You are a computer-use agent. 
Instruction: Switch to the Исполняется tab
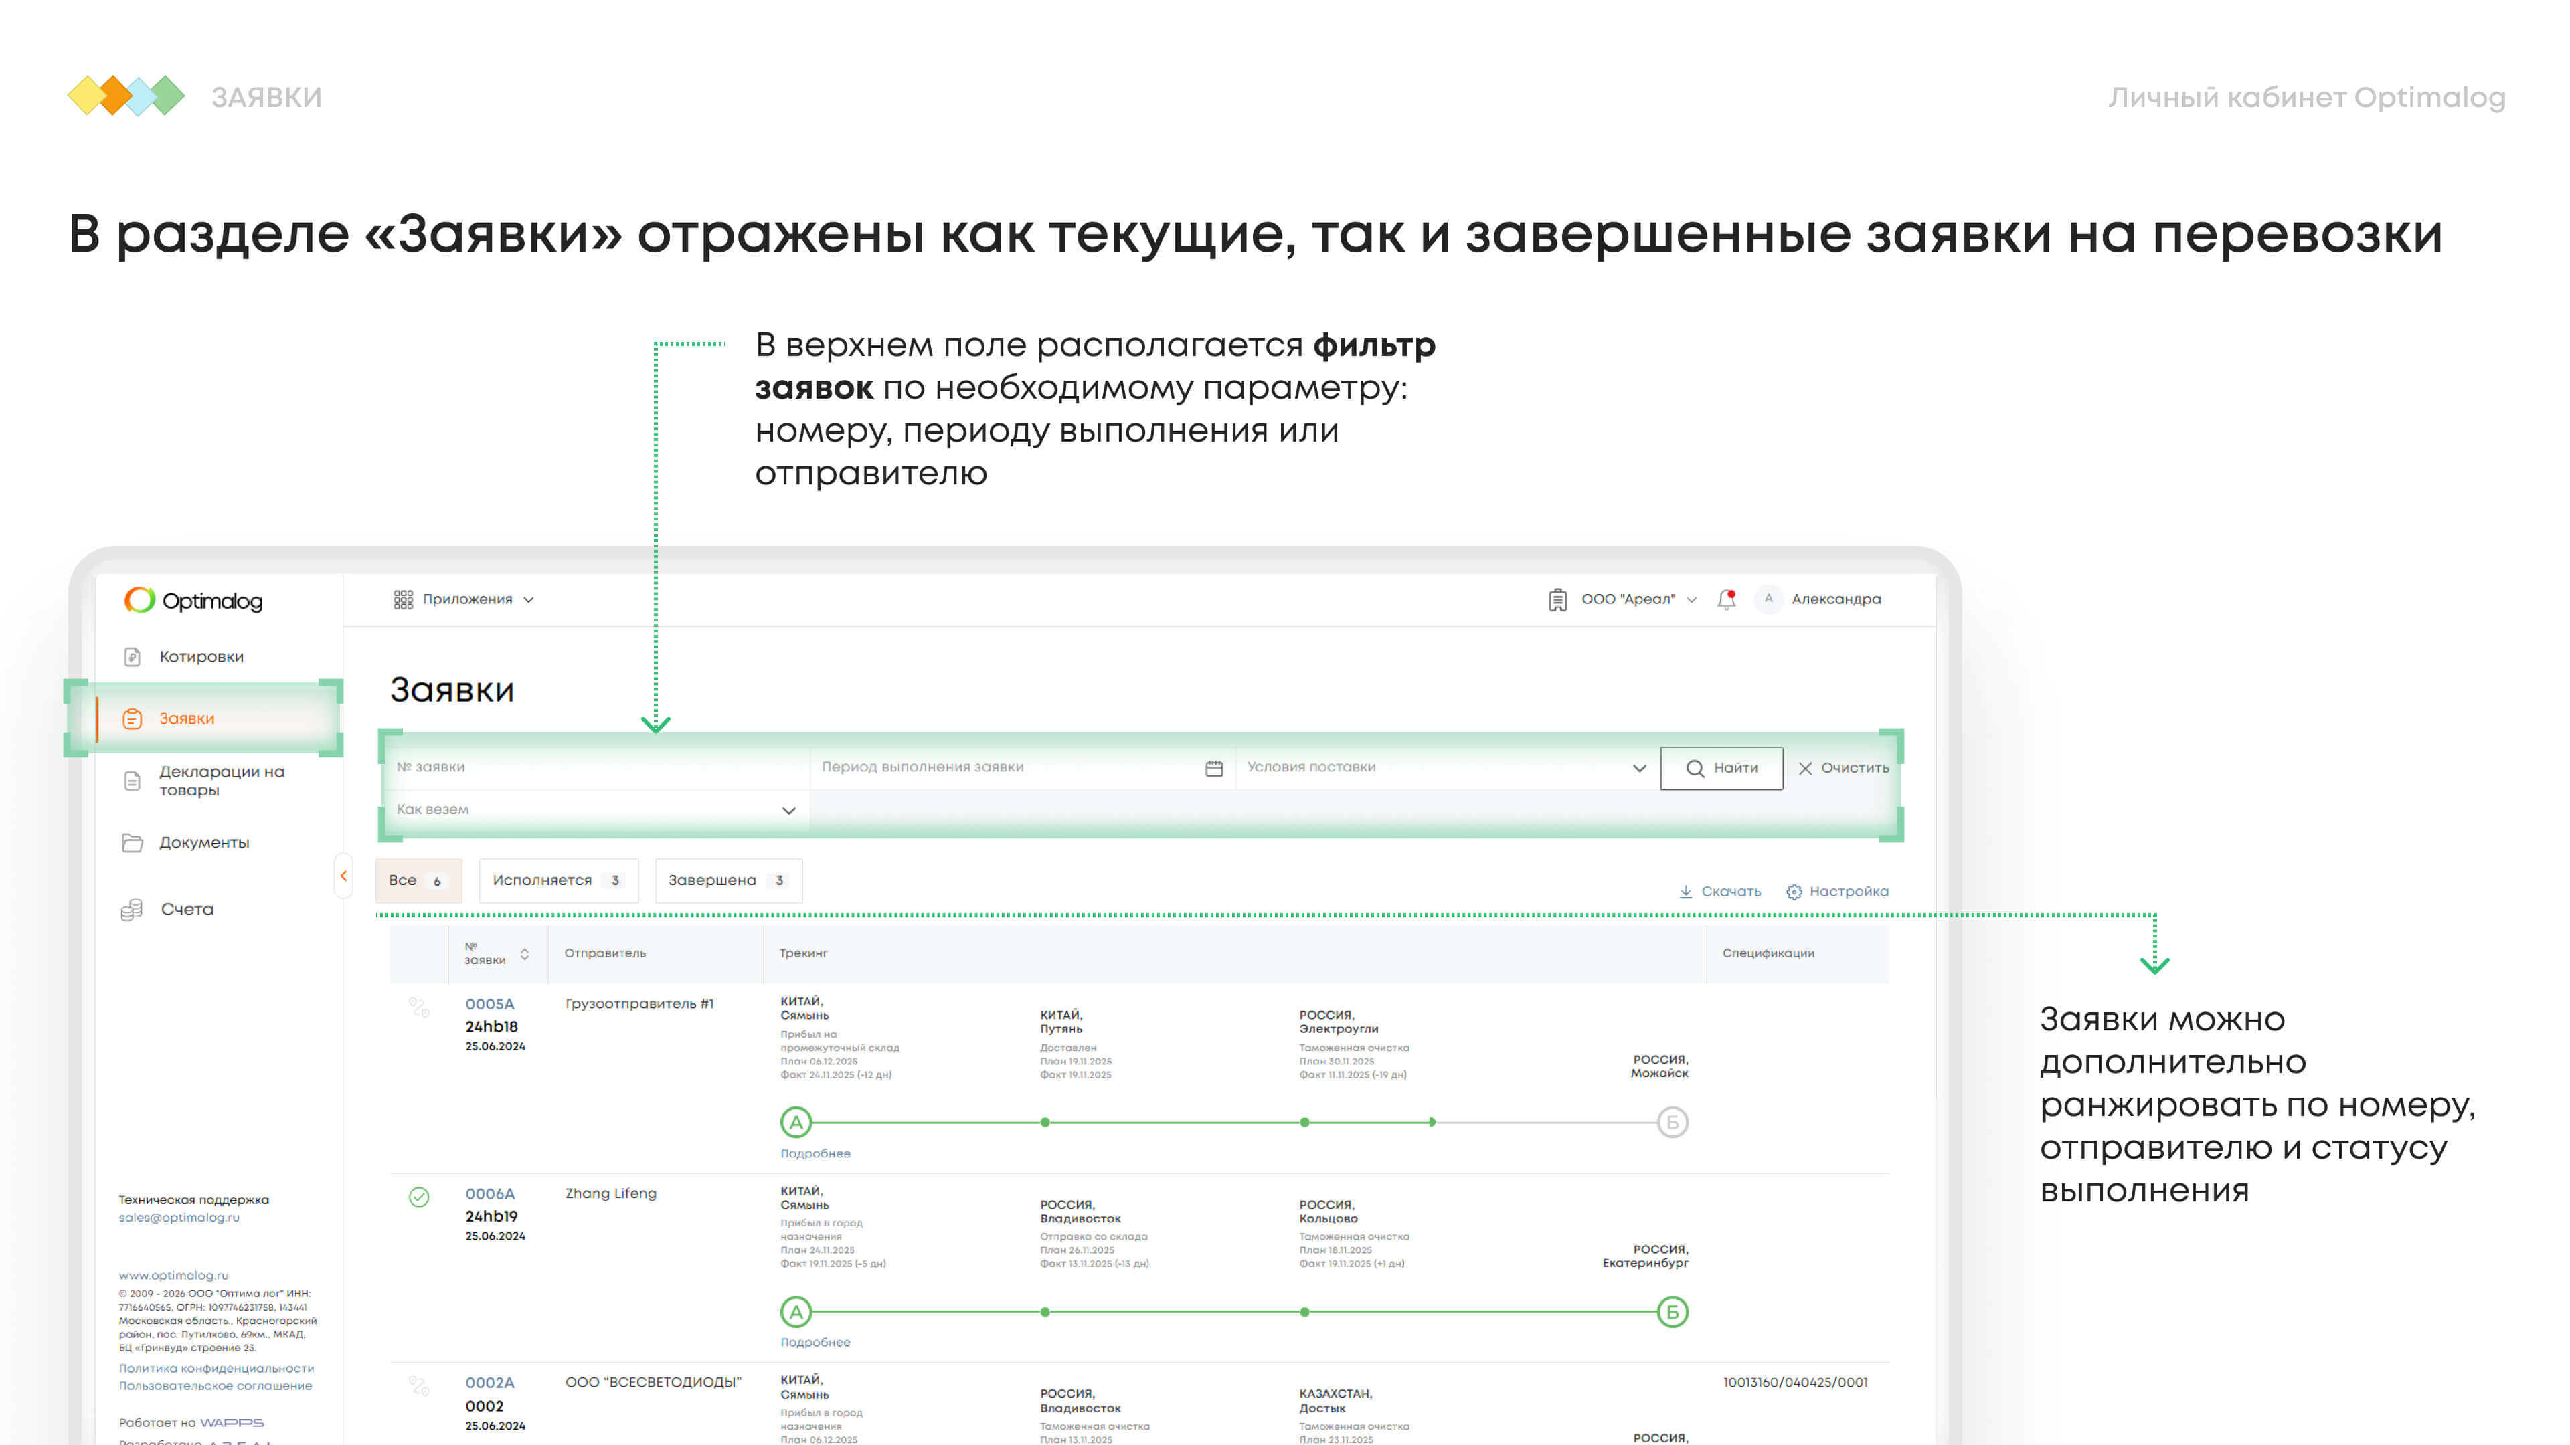coord(557,880)
